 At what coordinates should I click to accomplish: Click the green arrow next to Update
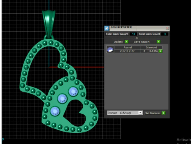tap(126, 42)
